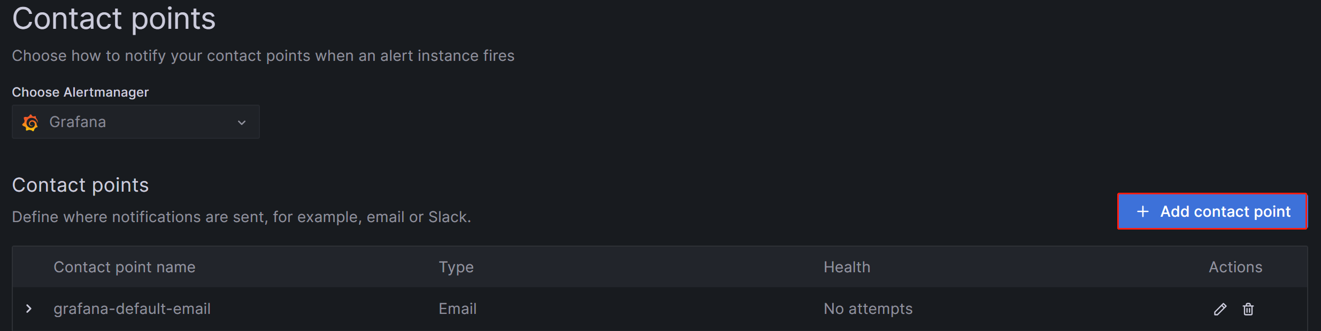Expand the grafana-default-email row
Viewport: 1321px width, 331px height.
click(x=29, y=309)
